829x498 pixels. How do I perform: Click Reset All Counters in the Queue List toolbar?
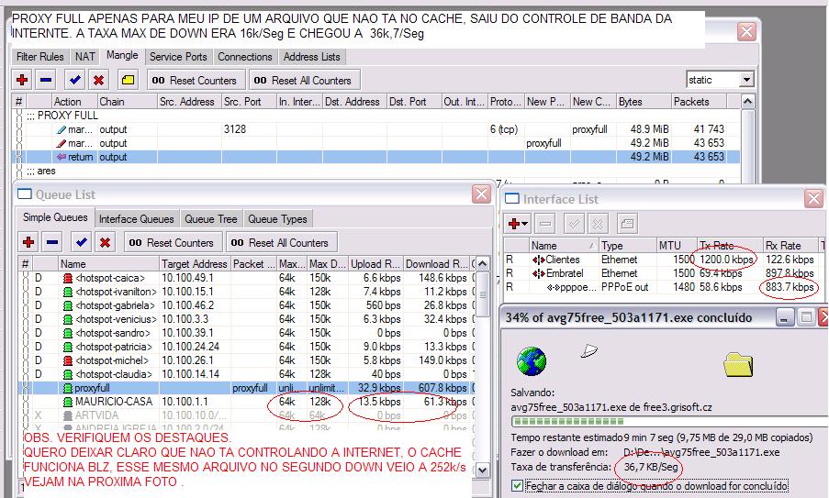[x=282, y=242]
